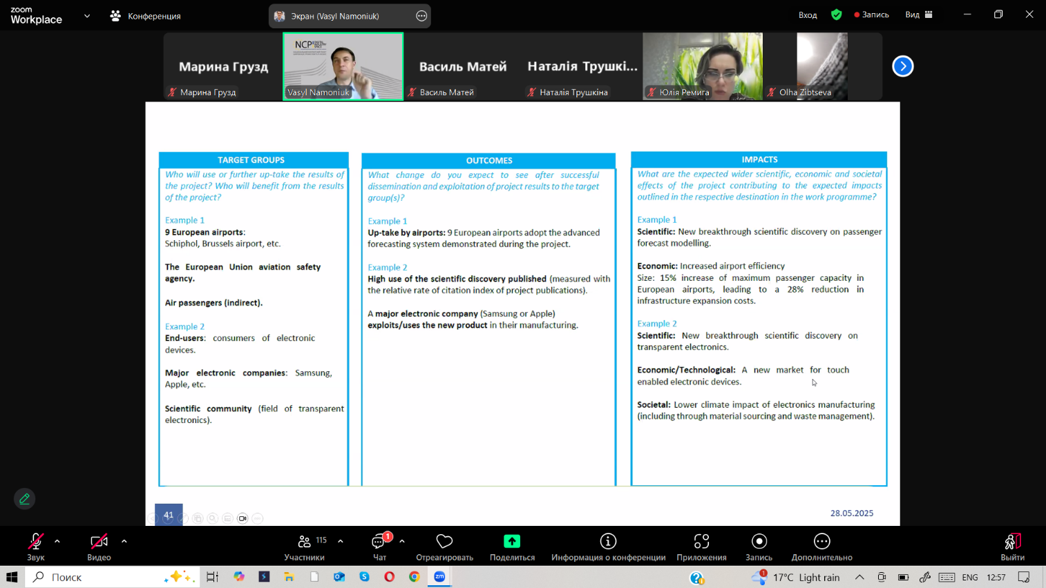Expand audio options arrow next to Звук
The image size is (1046, 588).
tap(57, 541)
